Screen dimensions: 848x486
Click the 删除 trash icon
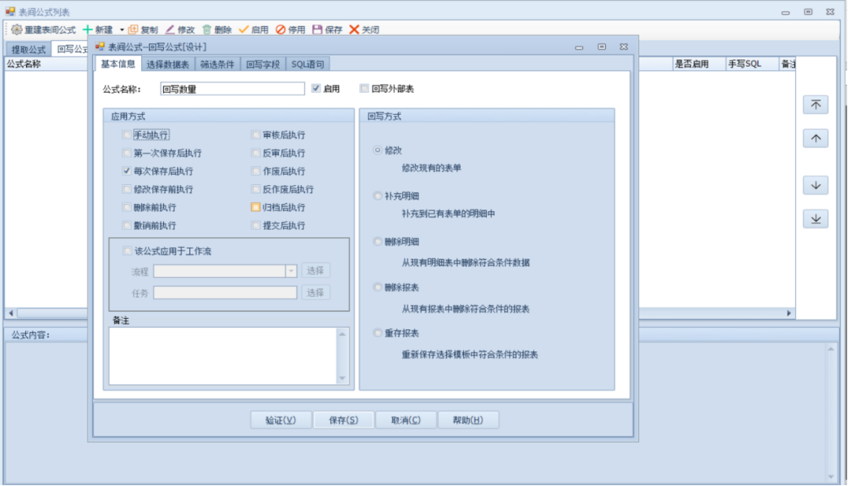(x=207, y=29)
